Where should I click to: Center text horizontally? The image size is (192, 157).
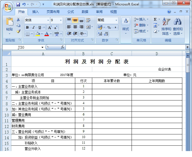tap(75, 27)
